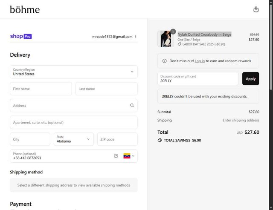
Task: Click the LABOR DAY SALE discount tag icon
Action: pyautogui.click(x=179, y=44)
